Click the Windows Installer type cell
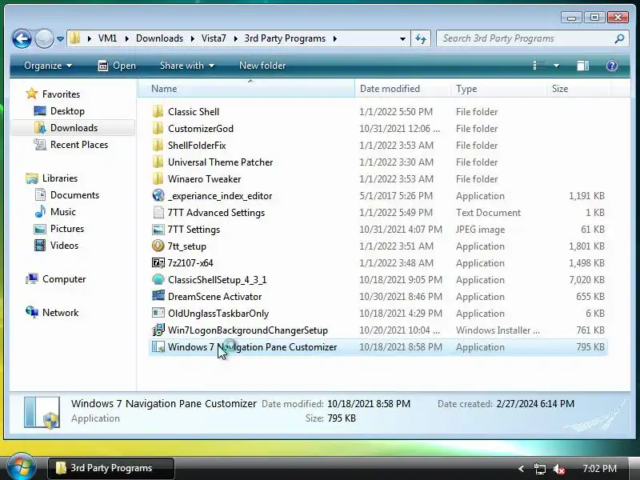640x480 pixels. point(498,330)
